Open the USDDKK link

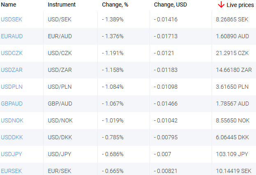click(12, 137)
